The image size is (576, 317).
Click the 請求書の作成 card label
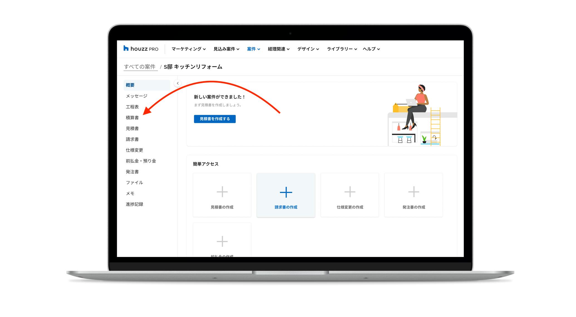tap(286, 207)
